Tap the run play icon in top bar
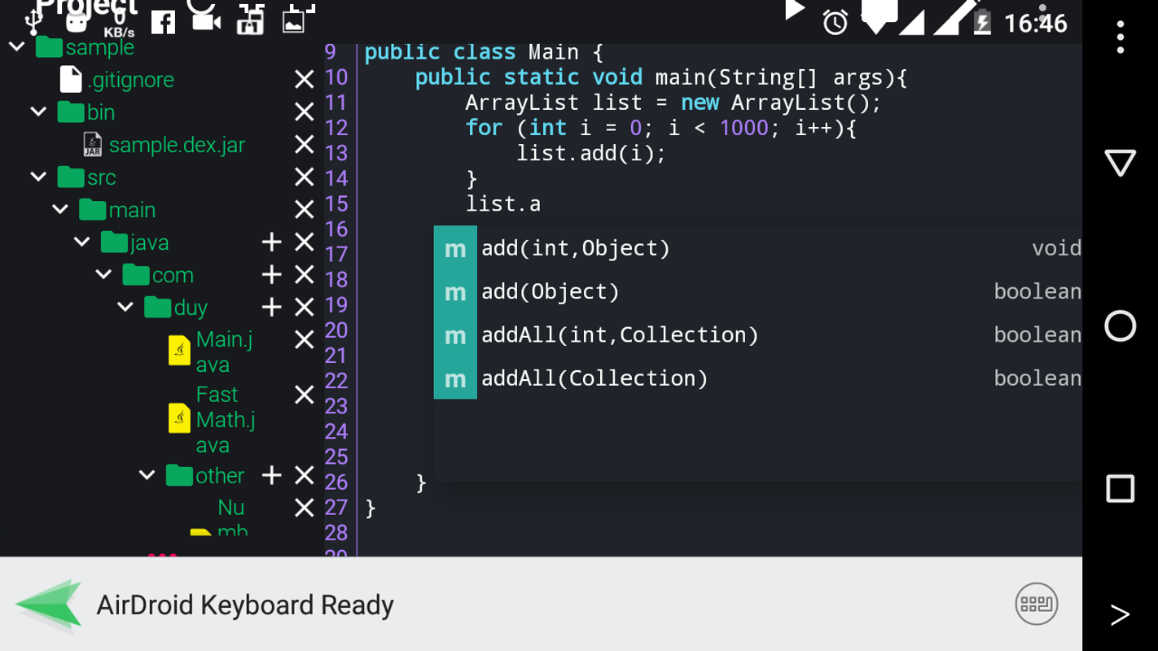Viewport: 1158px width, 651px height. (795, 11)
